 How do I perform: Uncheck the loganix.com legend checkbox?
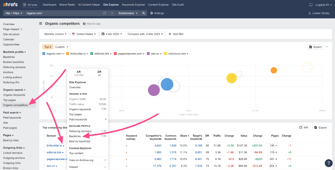click(x=44, y=54)
